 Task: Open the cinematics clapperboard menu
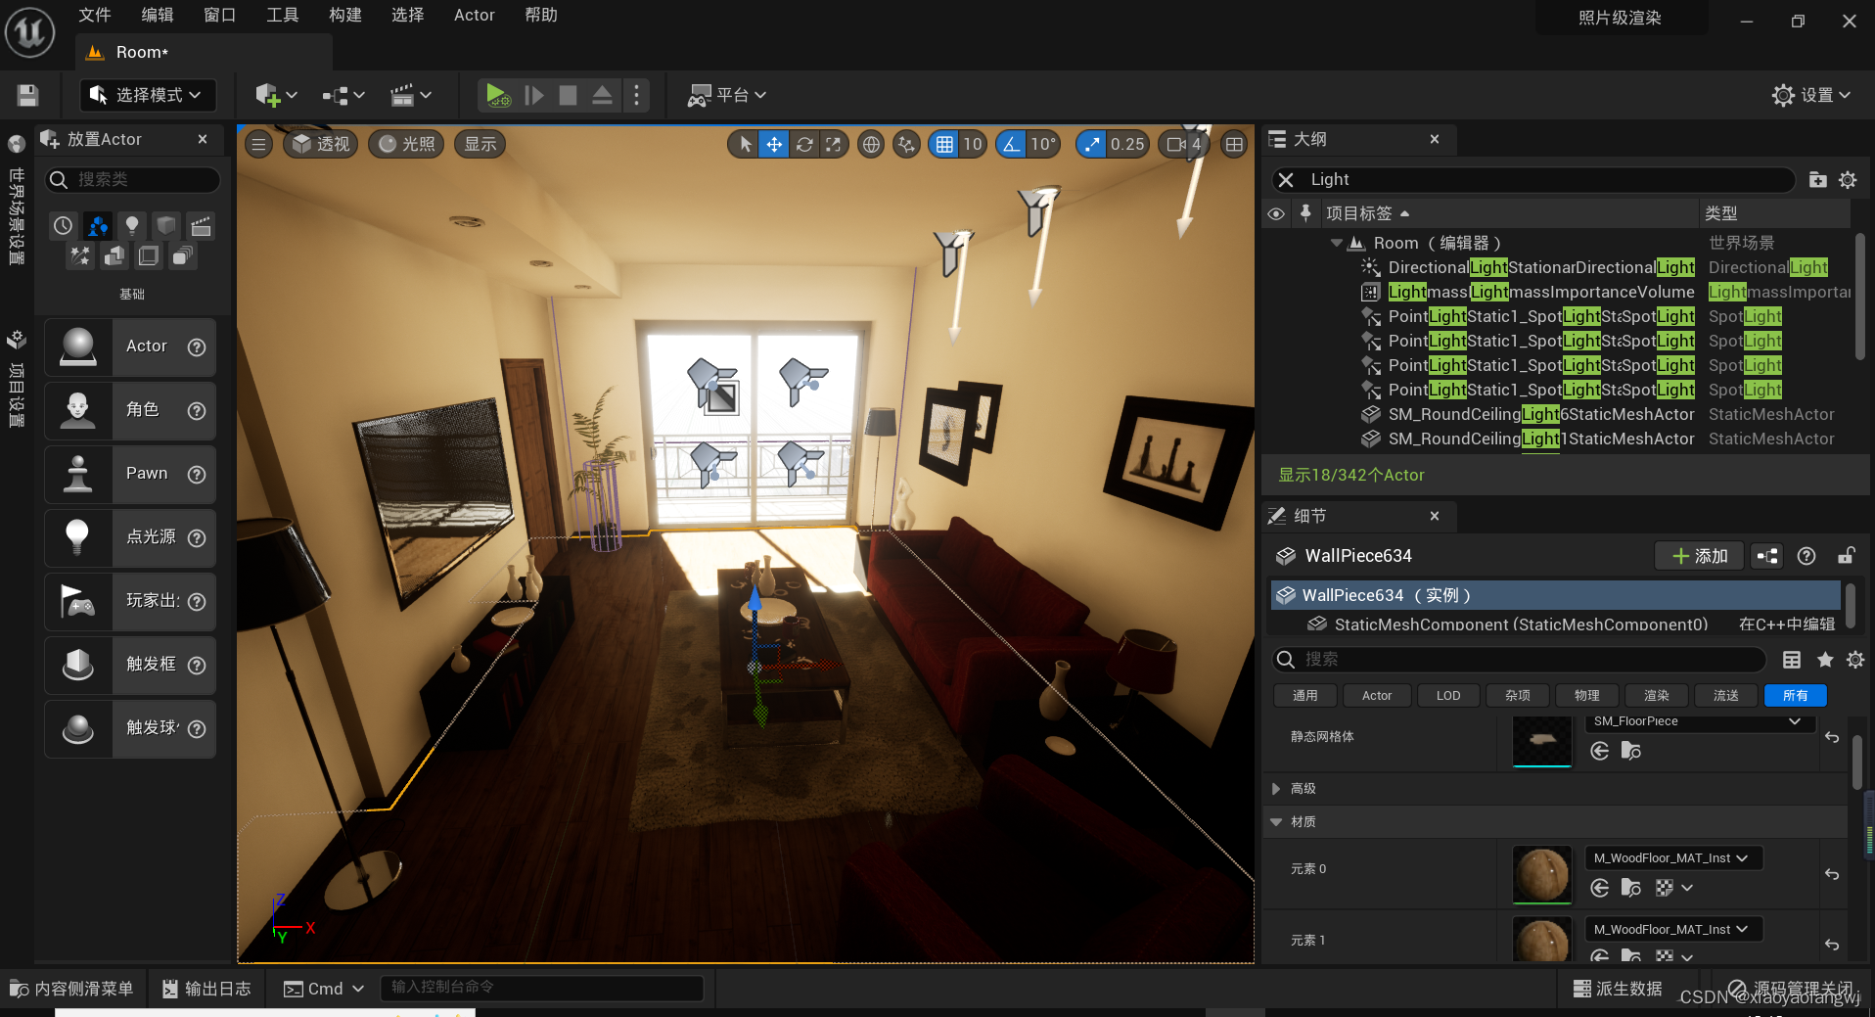[x=410, y=95]
